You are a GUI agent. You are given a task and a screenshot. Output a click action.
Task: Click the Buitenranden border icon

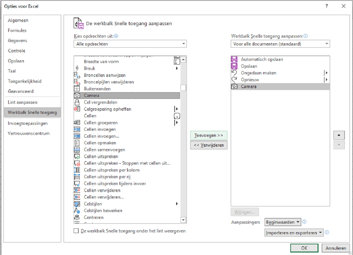(77, 88)
